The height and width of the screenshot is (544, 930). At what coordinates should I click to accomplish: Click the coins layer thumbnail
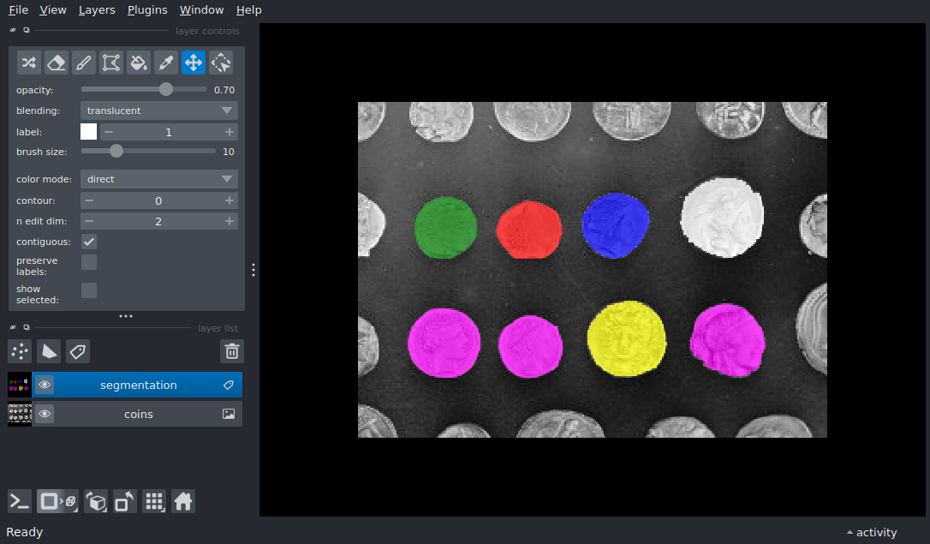[20, 414]
